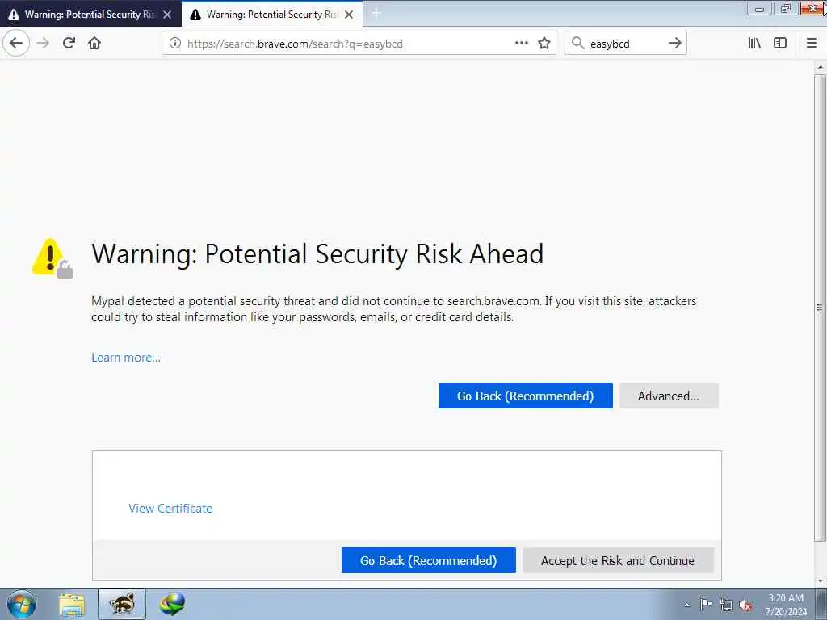Viewport: 827px width, 620px height.
Task: Click the forward navigation arrow
Action: pos(43,43)
